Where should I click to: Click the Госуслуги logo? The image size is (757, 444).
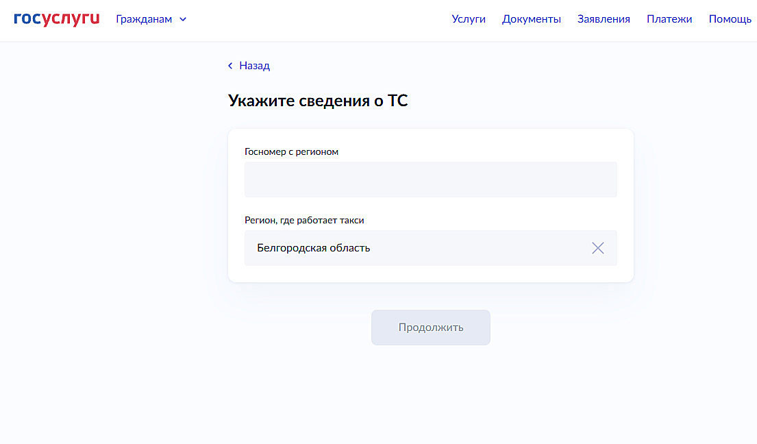pos(57,18)
